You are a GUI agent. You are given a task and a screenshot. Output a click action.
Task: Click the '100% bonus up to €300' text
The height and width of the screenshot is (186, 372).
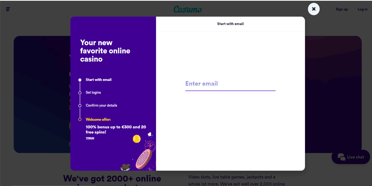point(116,127)
